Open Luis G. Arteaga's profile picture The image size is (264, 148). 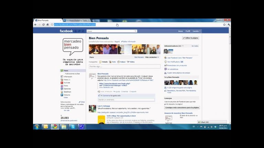coord(92,109)
